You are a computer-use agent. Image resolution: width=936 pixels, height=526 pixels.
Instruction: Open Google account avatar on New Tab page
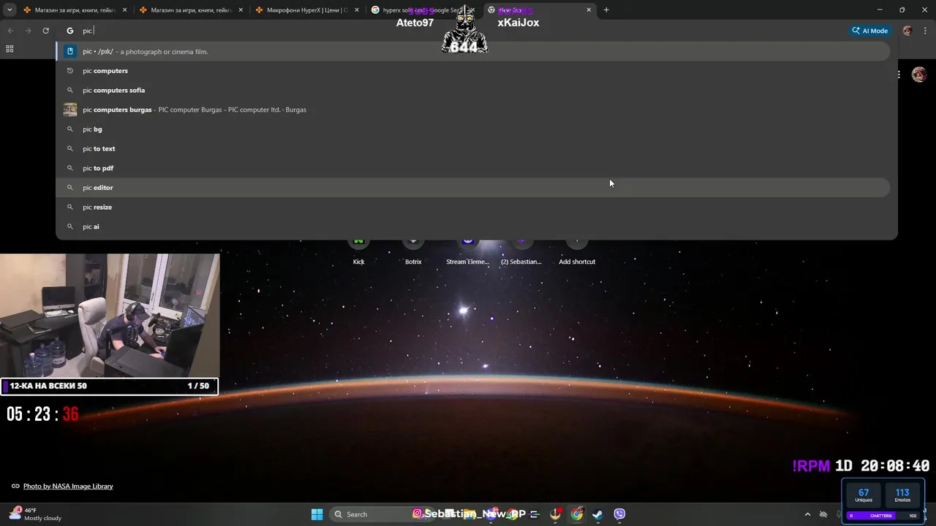tap(919, 75)
